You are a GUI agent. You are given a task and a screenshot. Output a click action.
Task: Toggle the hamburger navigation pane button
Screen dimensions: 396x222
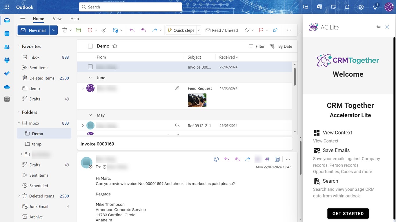23,18
